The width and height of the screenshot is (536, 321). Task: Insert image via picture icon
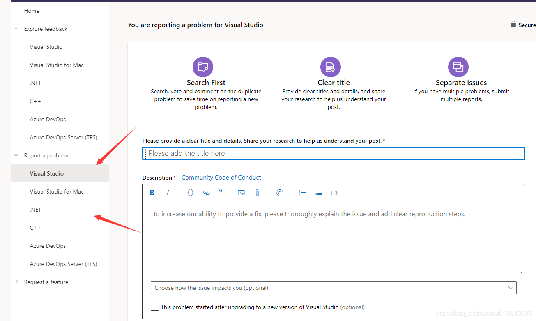(241, 193)
